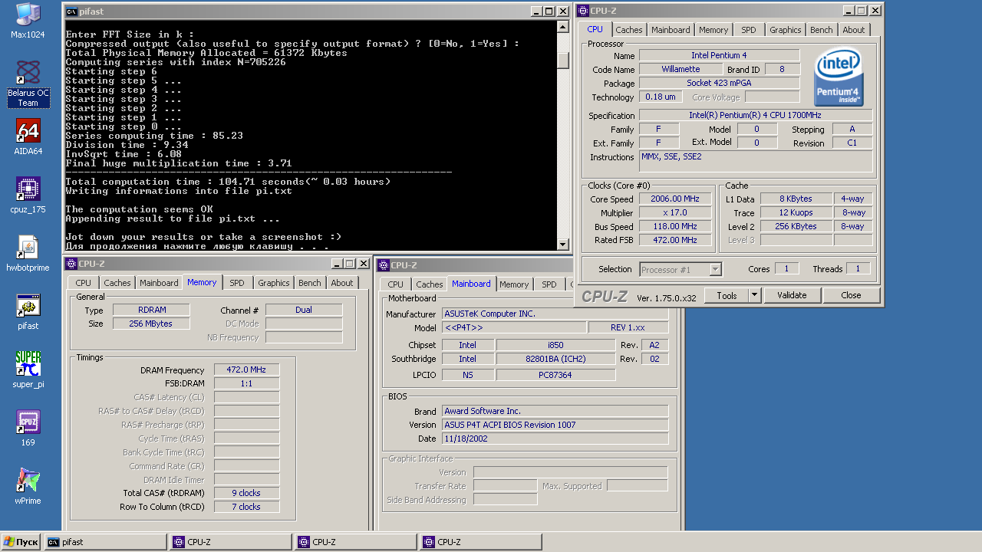982x552 pixels.
Task: Select first CPU-Z taskbar button
Action: point(230,542)
